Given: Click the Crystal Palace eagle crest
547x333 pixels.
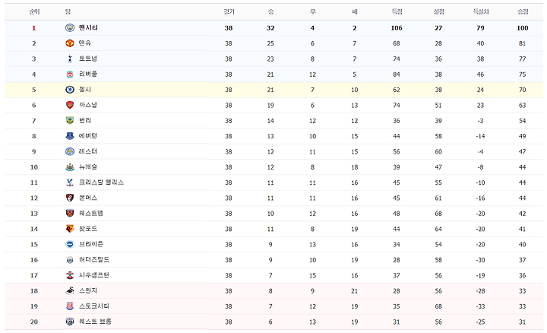Looking at the screenshot, I should click(70, 182).
